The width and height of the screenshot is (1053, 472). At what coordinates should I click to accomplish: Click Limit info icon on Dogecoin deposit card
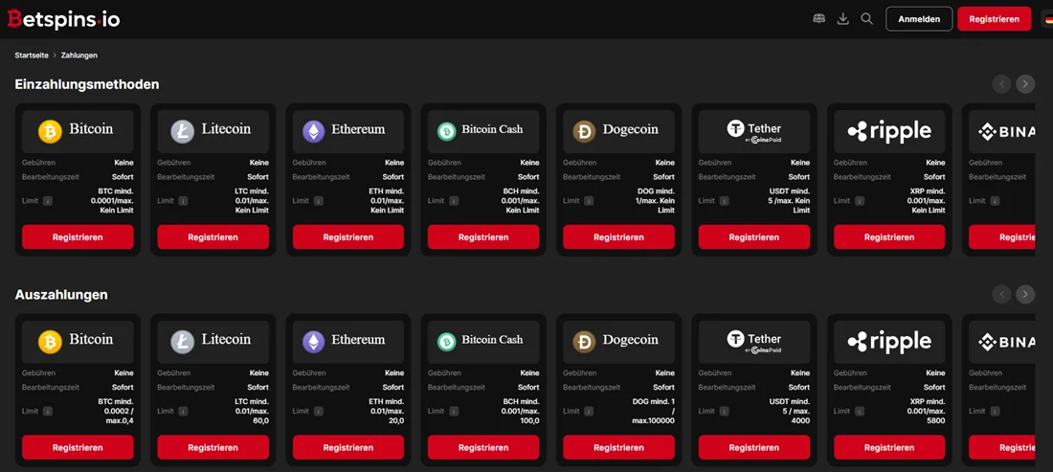[589, 201]
